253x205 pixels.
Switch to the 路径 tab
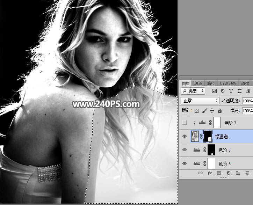pos(211,83)
